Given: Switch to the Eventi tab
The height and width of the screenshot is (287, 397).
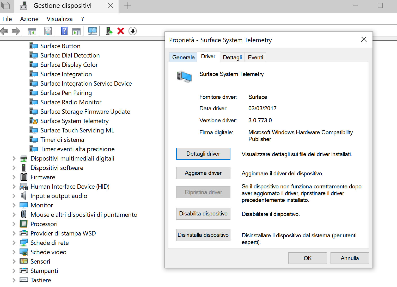Looking at the screenshot, I should pyautogui.click(x=255, y=57).
